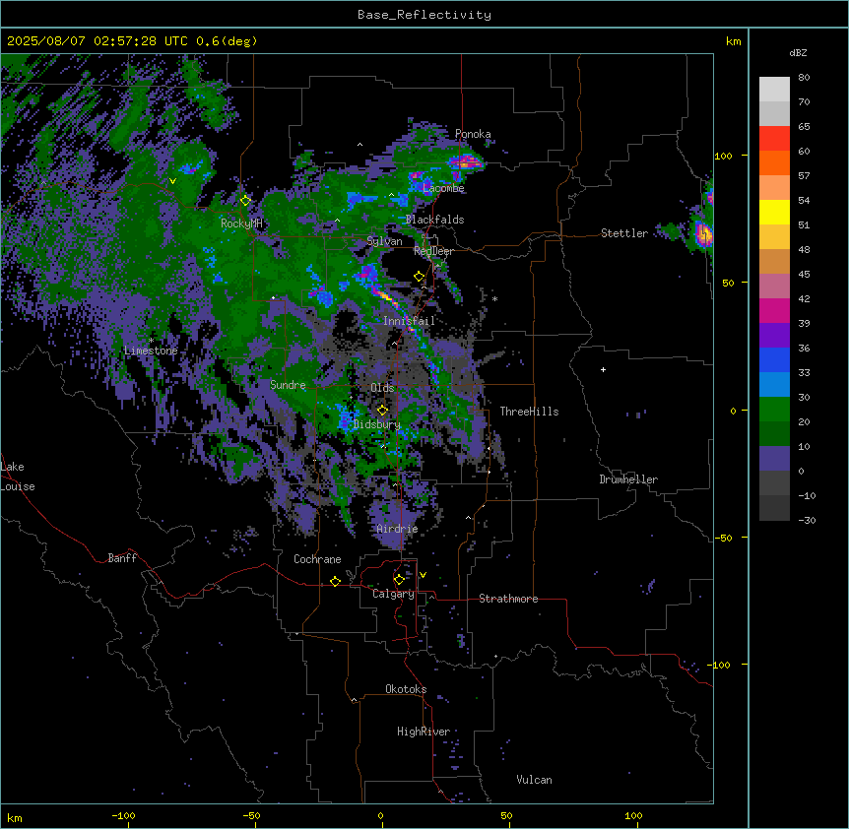Click the yellow diamond marker near RedDeer
849x829 pixels.
coord(420,277)
